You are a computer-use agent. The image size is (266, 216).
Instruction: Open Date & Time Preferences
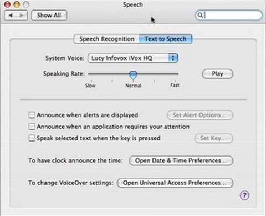(x=181, y=160)
